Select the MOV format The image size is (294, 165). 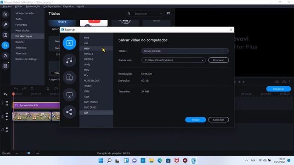(x=96, y=49)
